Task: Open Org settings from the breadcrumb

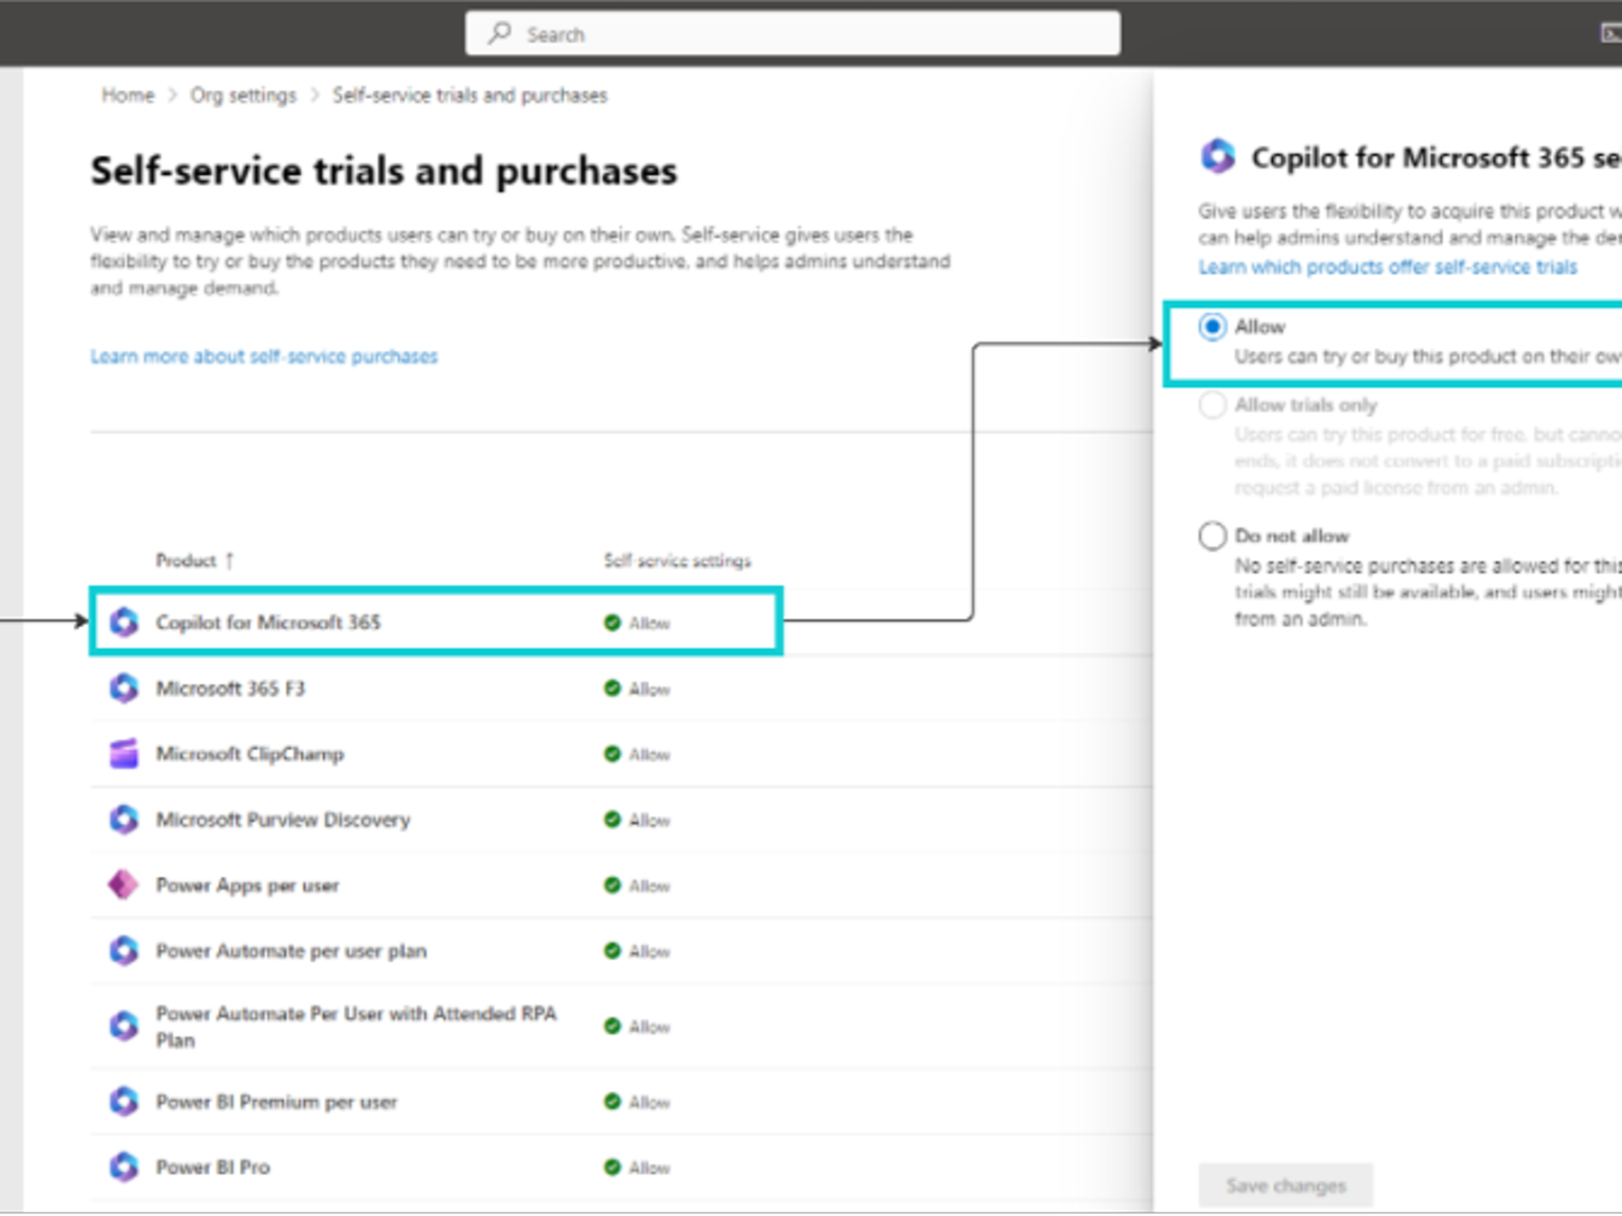Action: pos(243,95)
